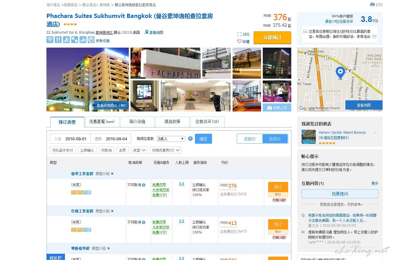Click arrow icon beside 行政工作室房 房型介绍
The height and width of the screenshot is (260, 393).
[112, 211]
